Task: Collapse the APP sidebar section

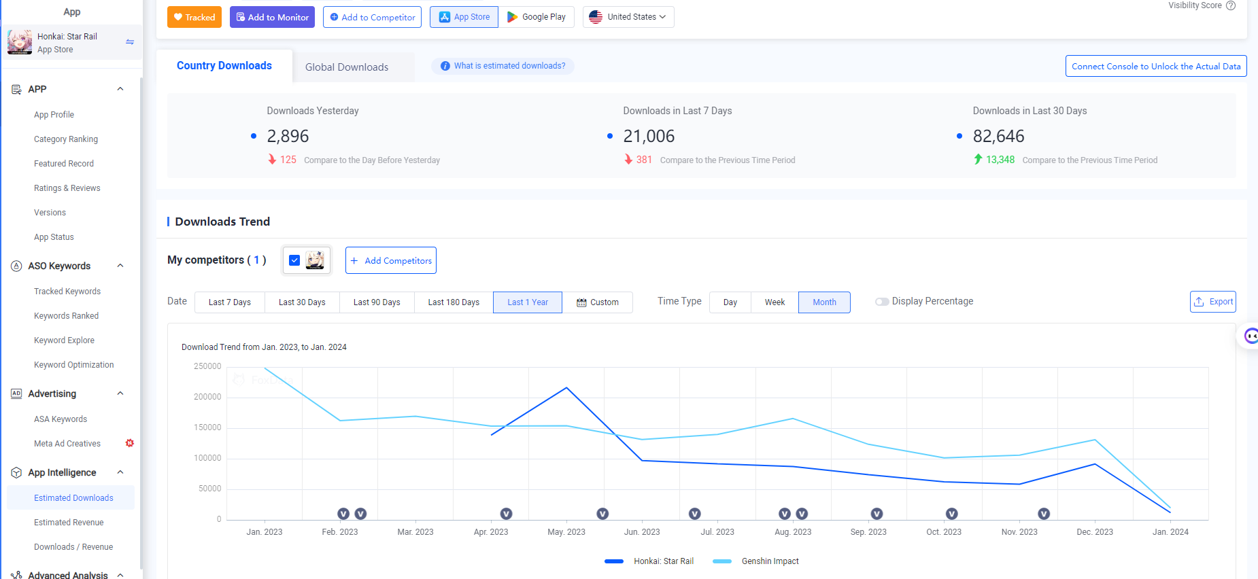Action: (x=120, y=89)
